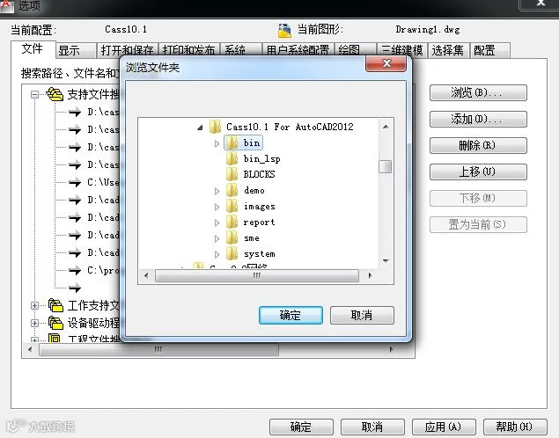This screenshot has width=559, height=438.
Task: Expand the demo folder node
Action: coord(217,191)
